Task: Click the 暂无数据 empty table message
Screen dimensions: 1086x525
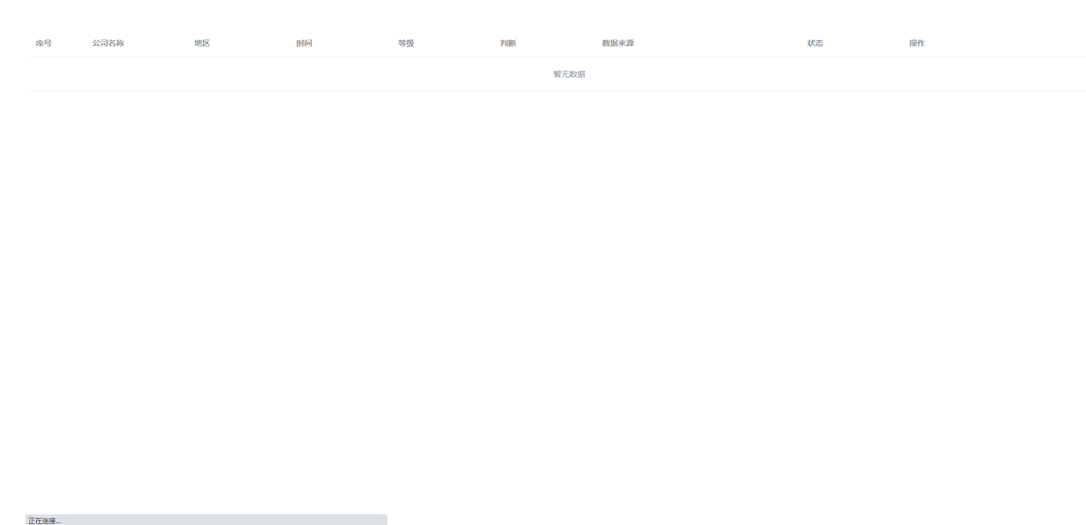Action: pos(569,74)
